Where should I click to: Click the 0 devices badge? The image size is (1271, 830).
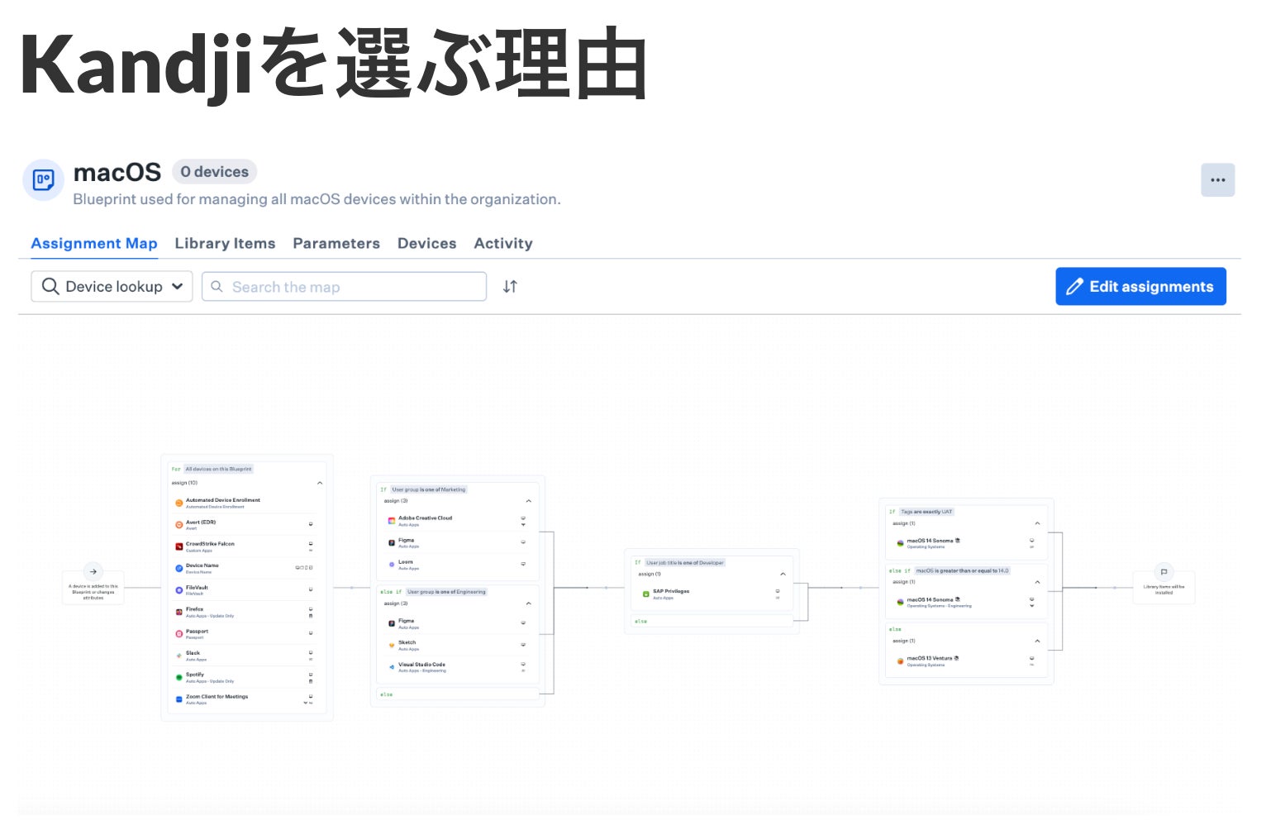215,172
